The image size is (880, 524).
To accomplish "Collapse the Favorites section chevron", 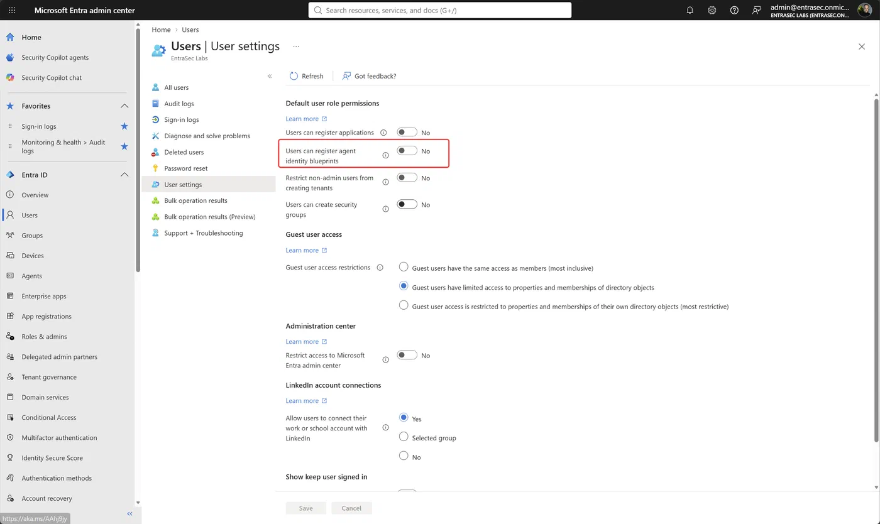I will point(124,106).
